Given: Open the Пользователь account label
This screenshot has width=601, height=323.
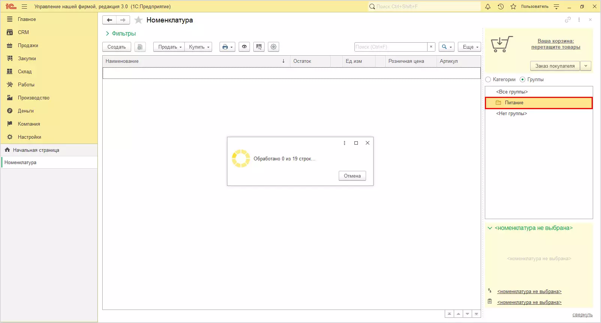Looking at the screenshot, I should (x=535, y=6).
